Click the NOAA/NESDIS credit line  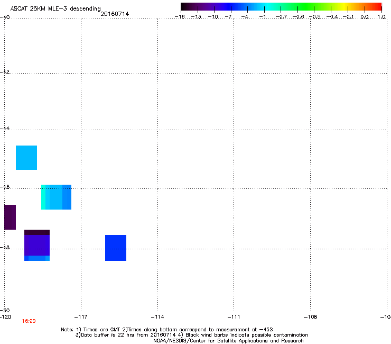(228, 341)
